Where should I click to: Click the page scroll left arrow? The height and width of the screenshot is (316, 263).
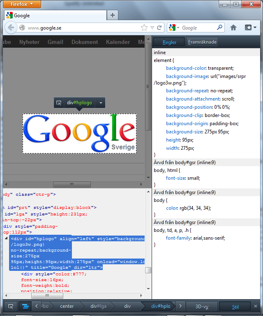pos(6,184)
